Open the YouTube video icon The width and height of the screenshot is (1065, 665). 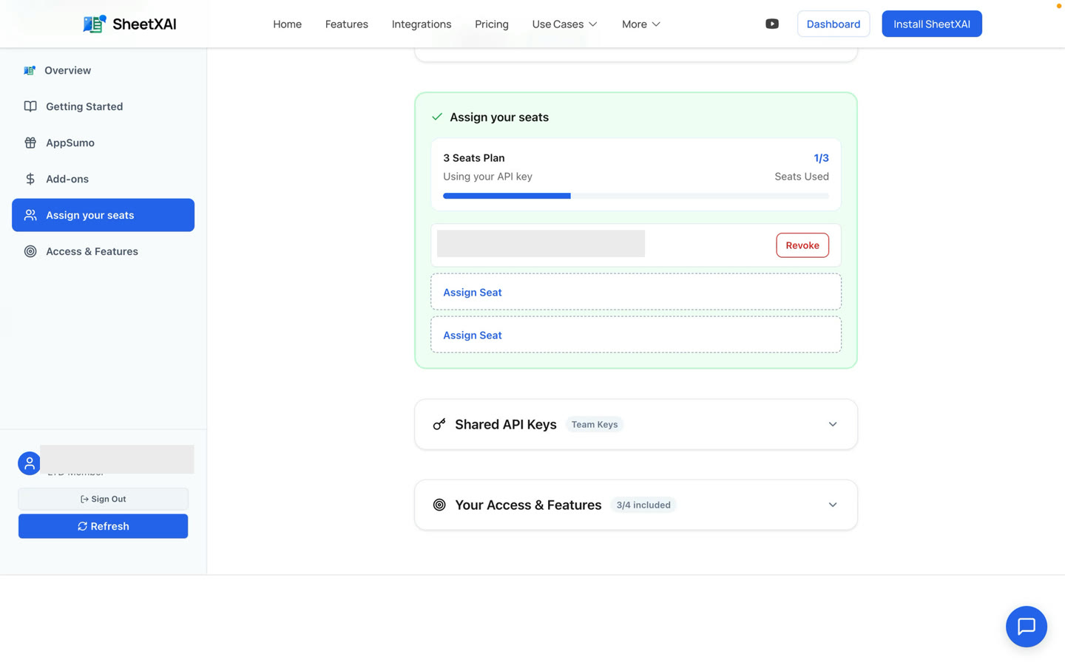coord(772,24)
